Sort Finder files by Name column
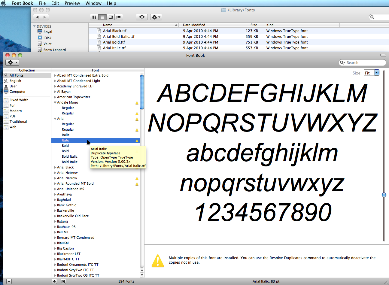Viewport: 389px width, 285px height. click(134, 25)
